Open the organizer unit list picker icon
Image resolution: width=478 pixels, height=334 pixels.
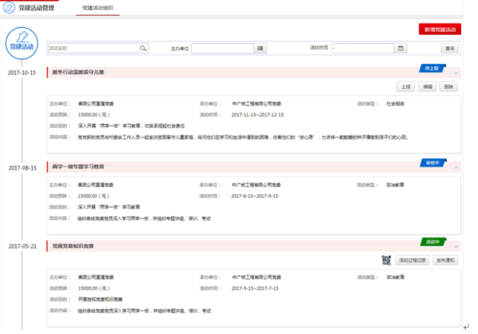click(x=261, y=48)
